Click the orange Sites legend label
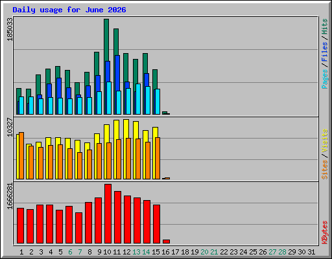The height and width of the screenshot is (259, 332). [x=325, y=170]
